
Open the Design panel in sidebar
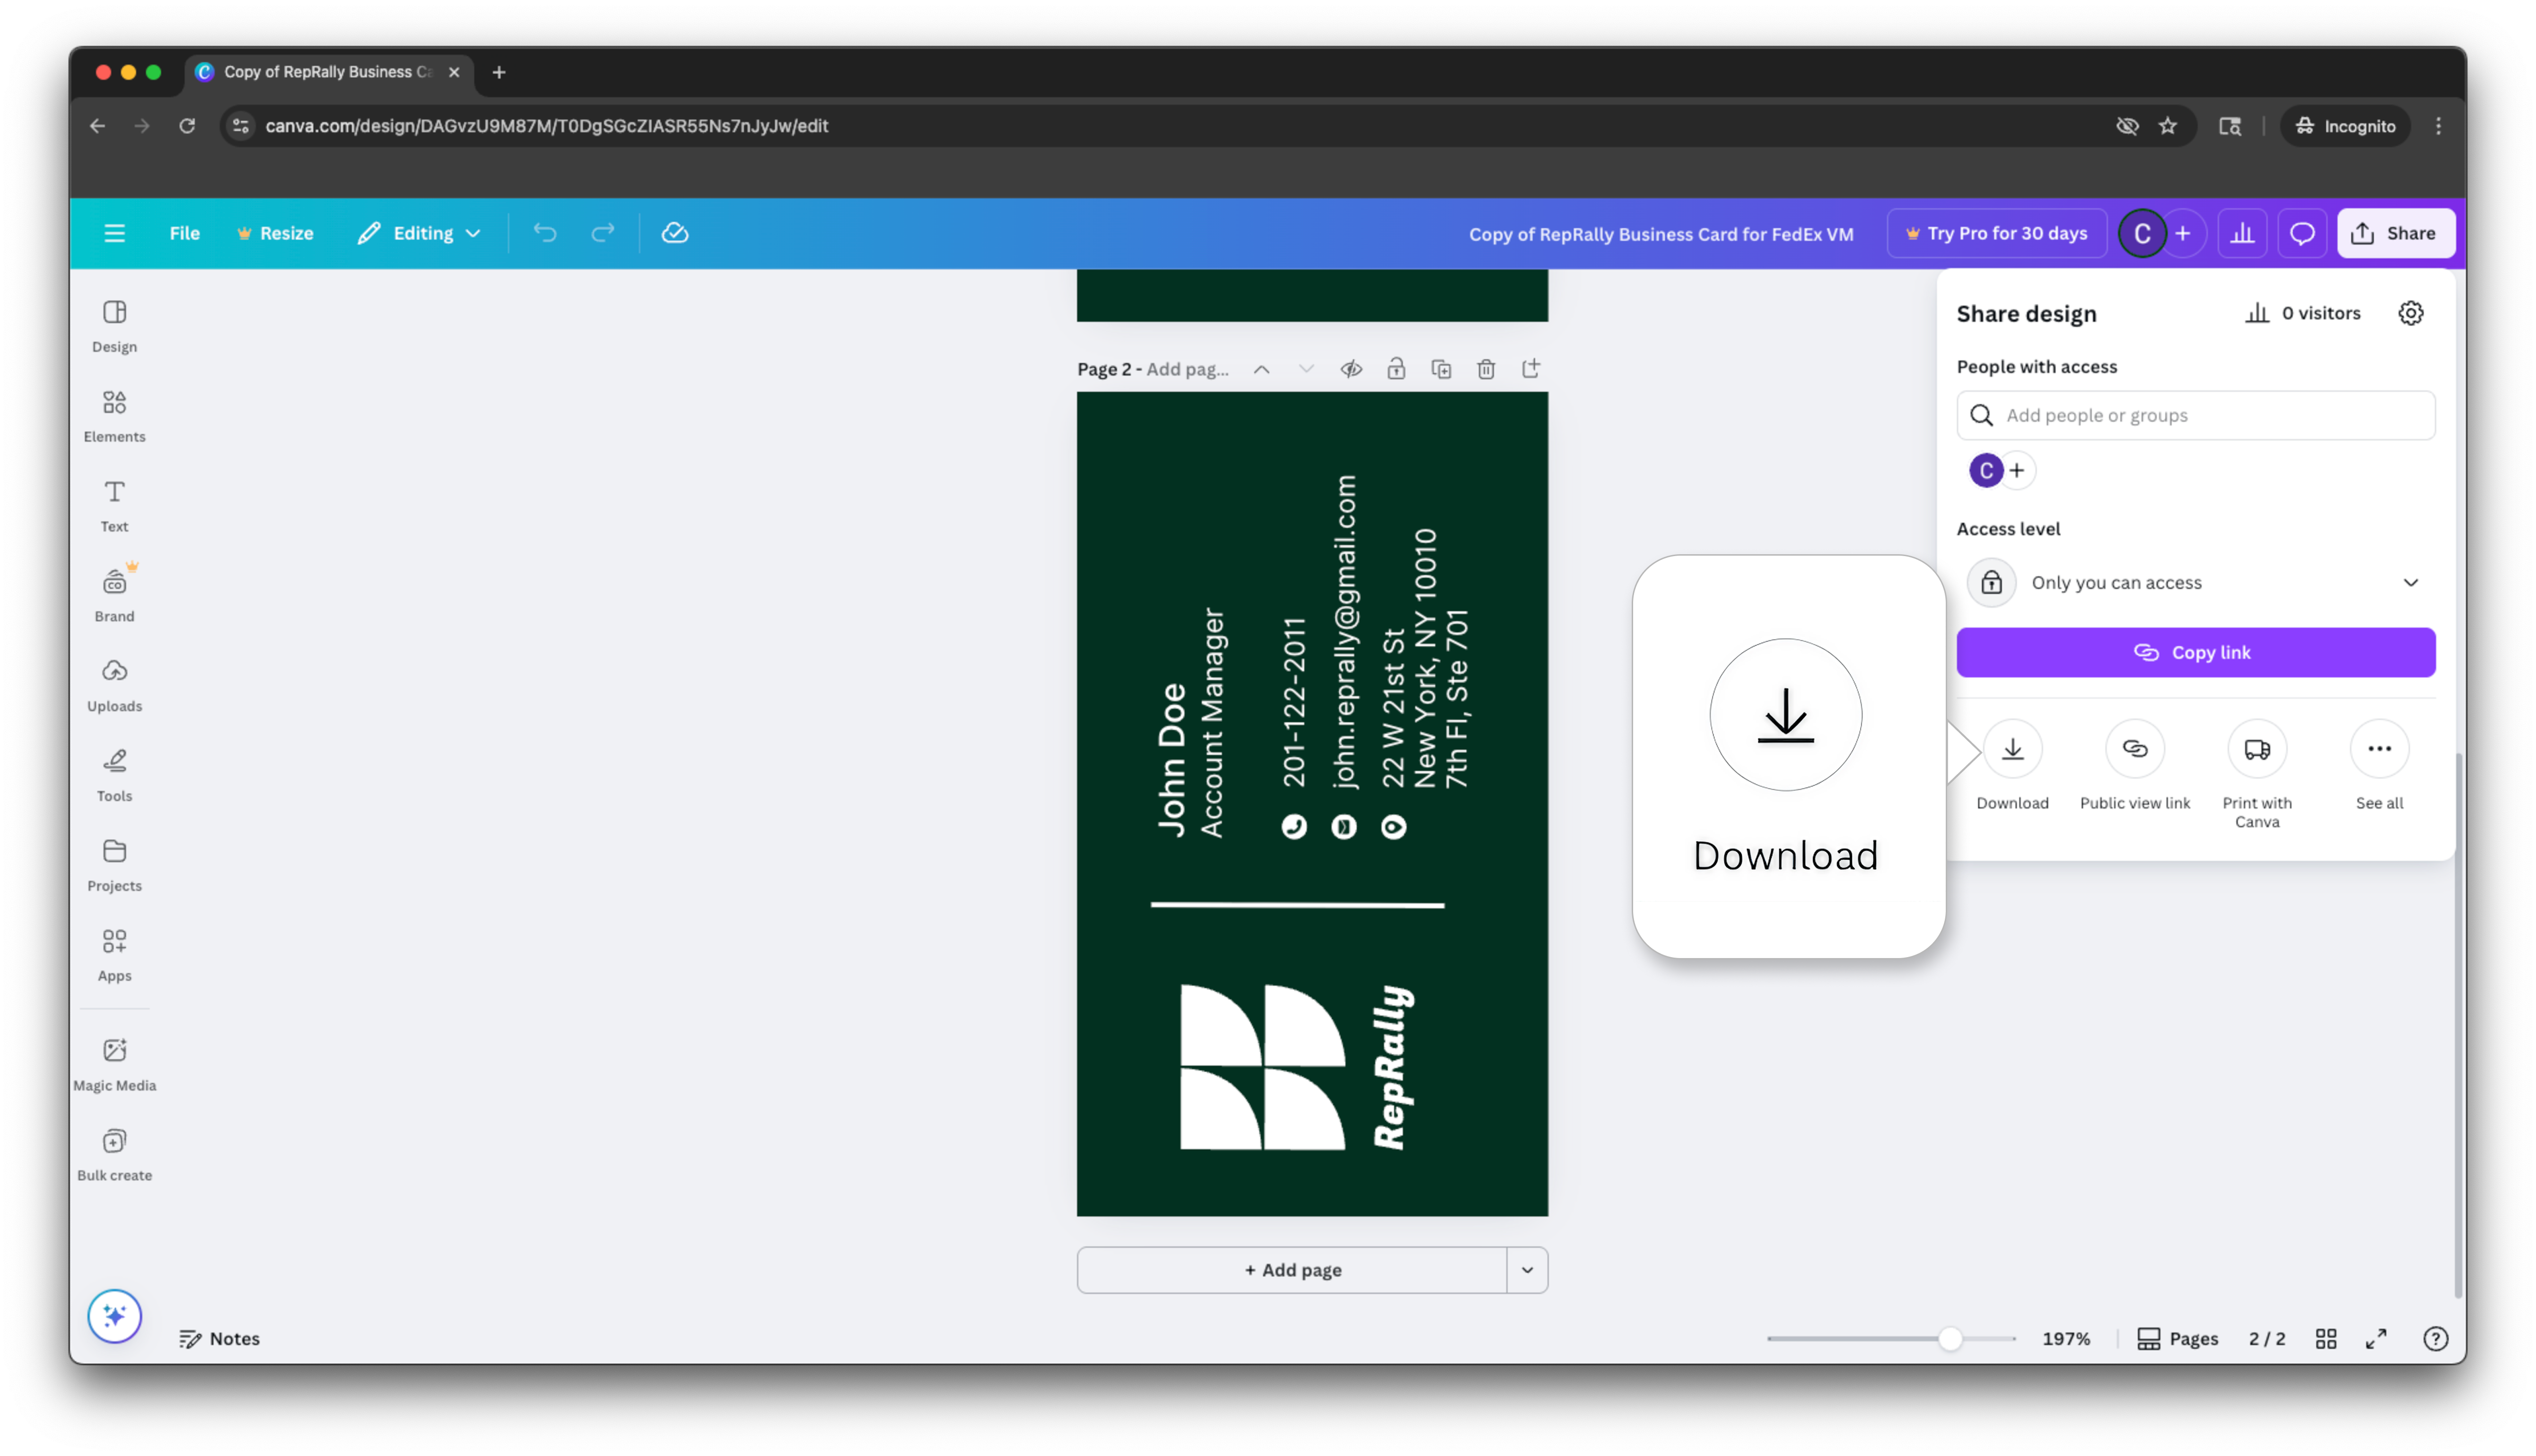click(x=114, y=326)
